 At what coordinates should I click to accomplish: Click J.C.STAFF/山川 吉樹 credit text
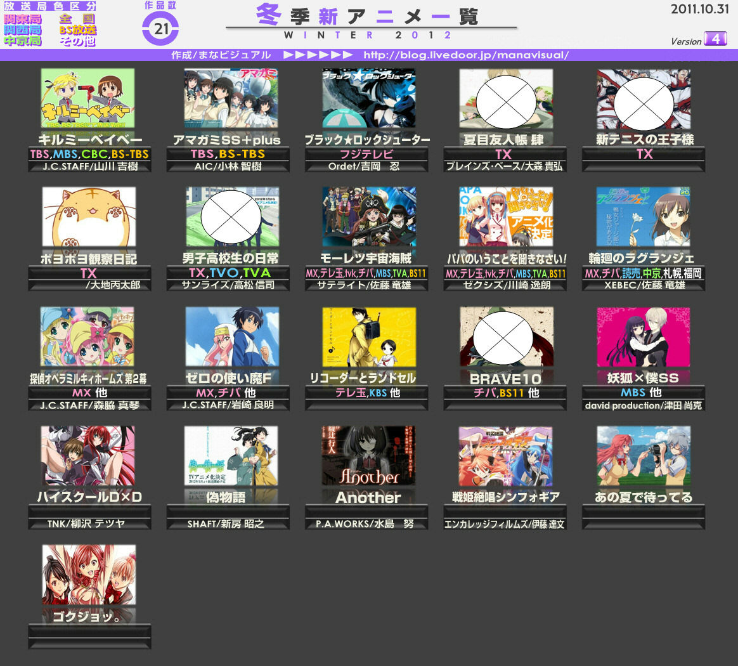click(90, 166)
